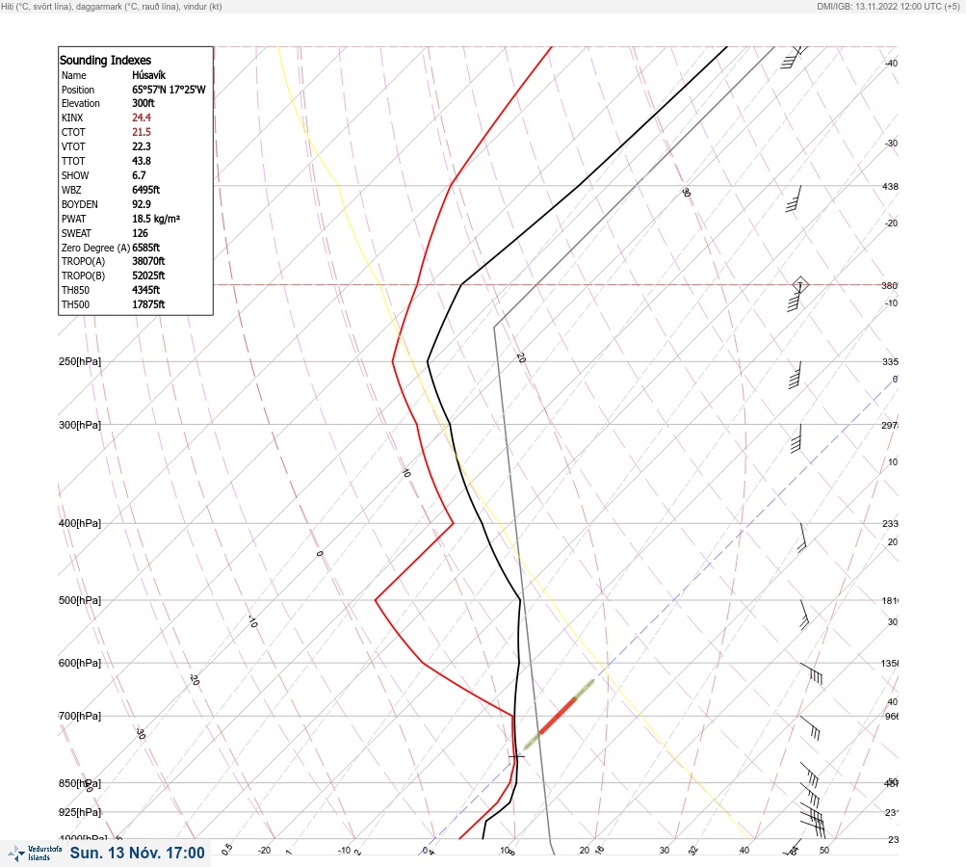Click the 'PWAT' row label
Viewport: 966px width, 867px height.
[x=73, y=219]
